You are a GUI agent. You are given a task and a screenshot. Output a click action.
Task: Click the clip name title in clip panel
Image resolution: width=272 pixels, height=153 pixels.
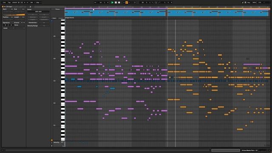point(9,7)
